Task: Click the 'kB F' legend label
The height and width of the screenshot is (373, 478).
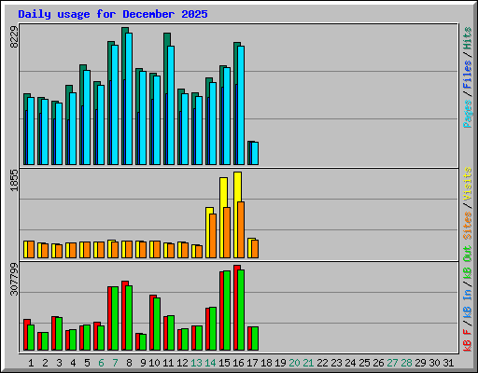Action: point(468,340)
